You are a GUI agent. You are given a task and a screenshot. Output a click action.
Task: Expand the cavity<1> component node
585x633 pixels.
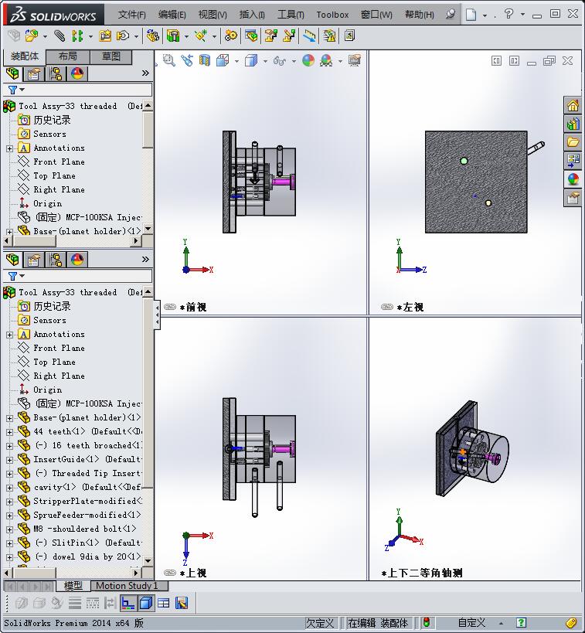(9, 488)
